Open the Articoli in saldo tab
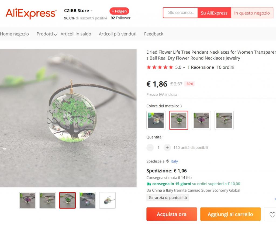Viewport: 276px width, 225px height. coord(76,34)
